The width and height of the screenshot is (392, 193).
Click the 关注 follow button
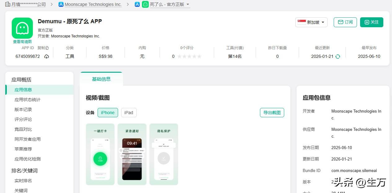pos(372,22)
